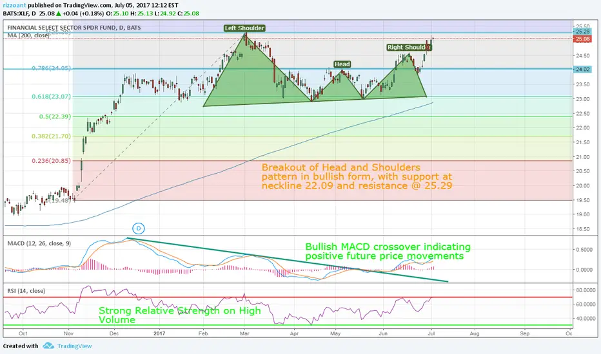This screenshot has width=601, height=354.
Task: Click the circled D dividend marker
Action: click(x=139, y=228)
